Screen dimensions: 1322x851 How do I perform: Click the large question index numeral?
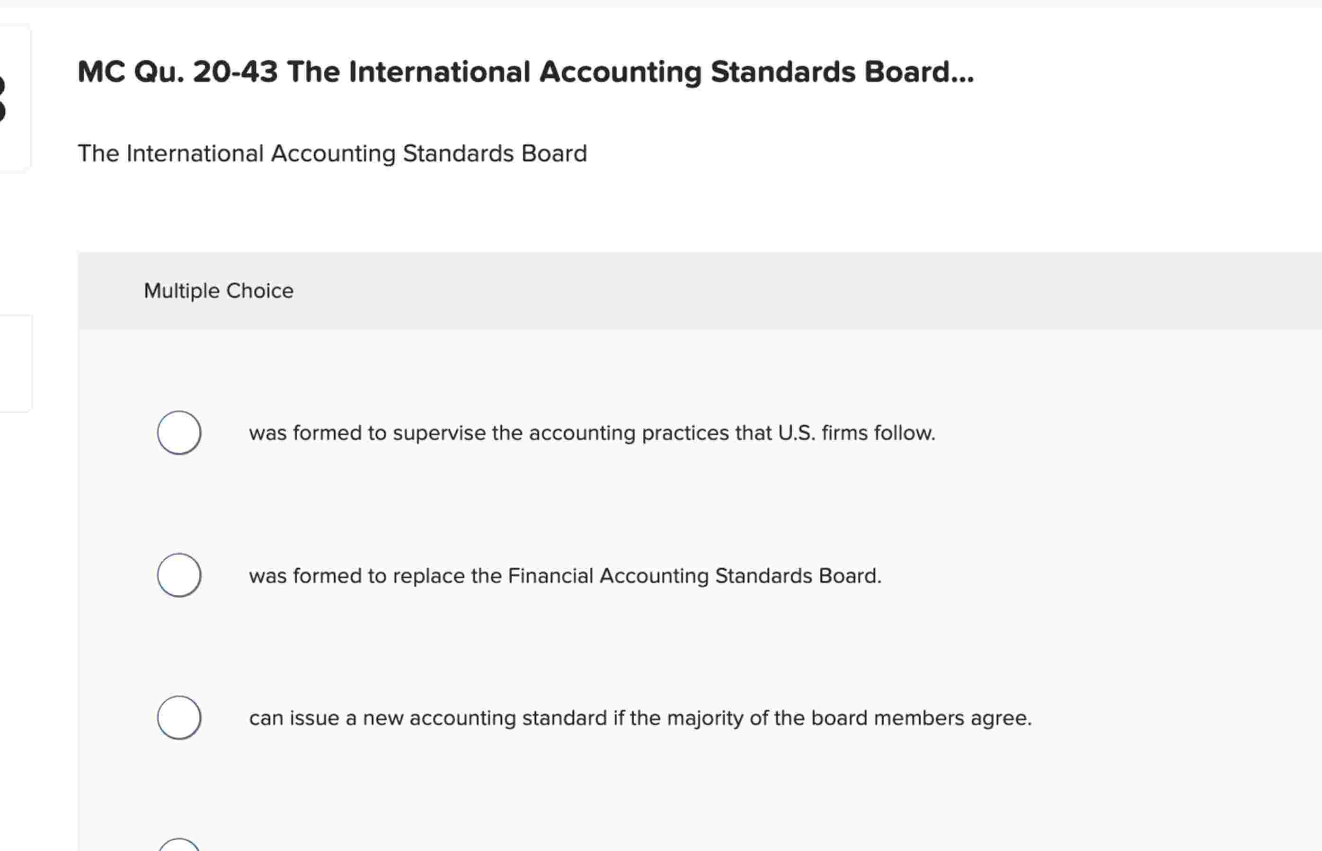4,99
